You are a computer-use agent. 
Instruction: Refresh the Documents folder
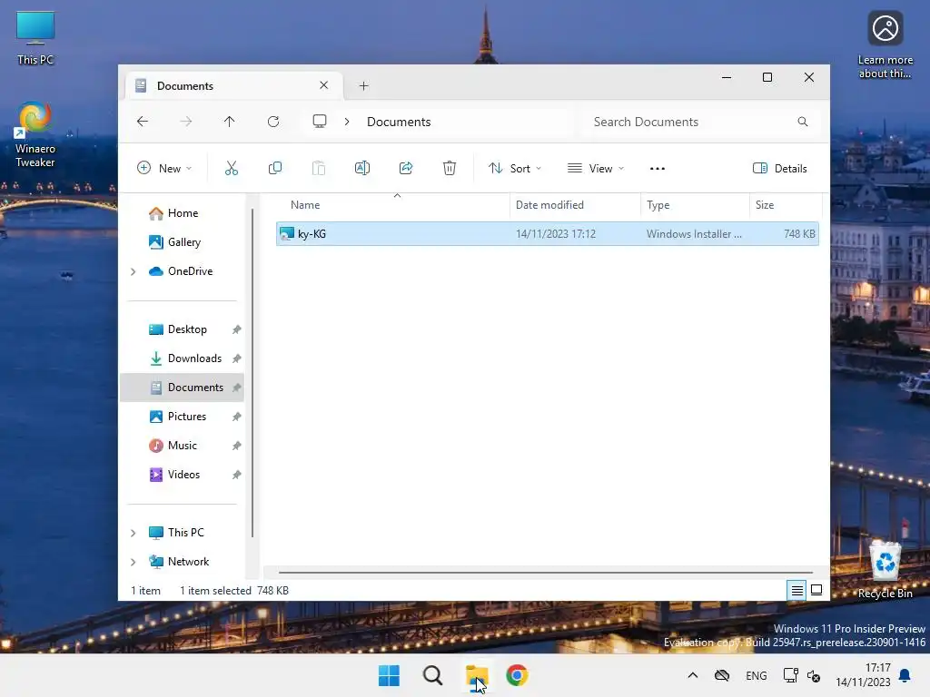(273, 122)
